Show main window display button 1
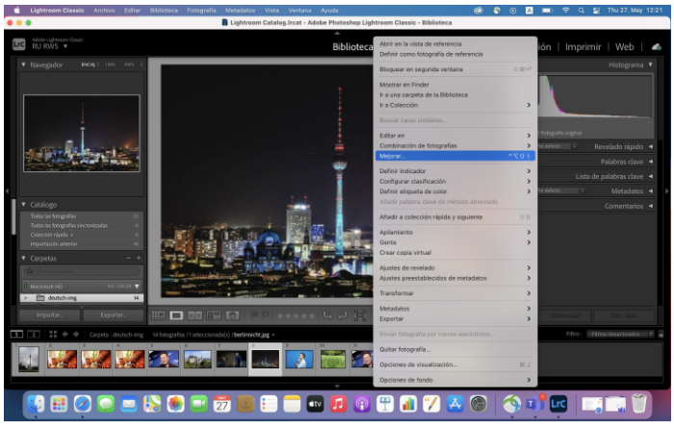 pyautogui.click(x=16, y=334)
